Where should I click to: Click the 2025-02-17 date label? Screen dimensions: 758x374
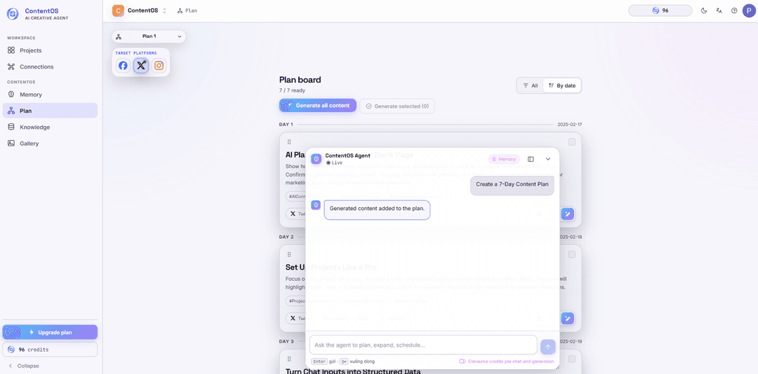point(569,125)
